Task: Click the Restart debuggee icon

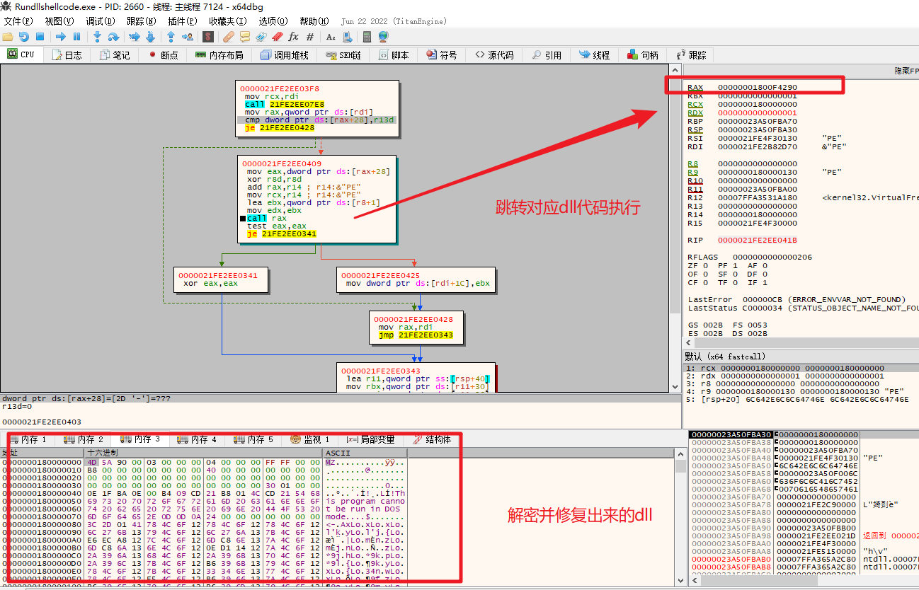Action: (x=23, y=37)
